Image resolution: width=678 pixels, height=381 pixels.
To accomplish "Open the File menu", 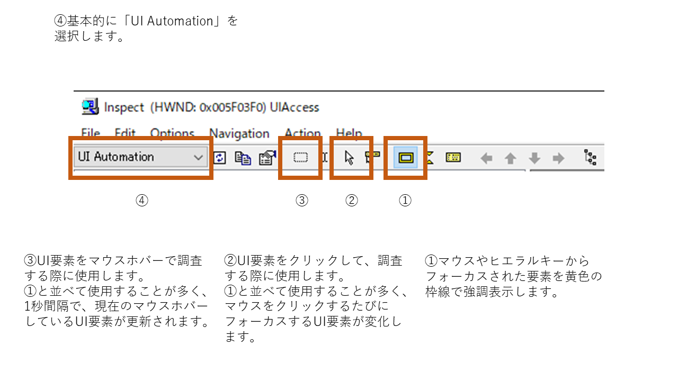I will pyautogui.click(x=91, y=133).
